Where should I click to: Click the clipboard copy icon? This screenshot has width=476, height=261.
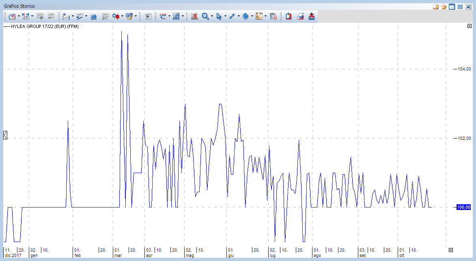[x=289, y=17]
